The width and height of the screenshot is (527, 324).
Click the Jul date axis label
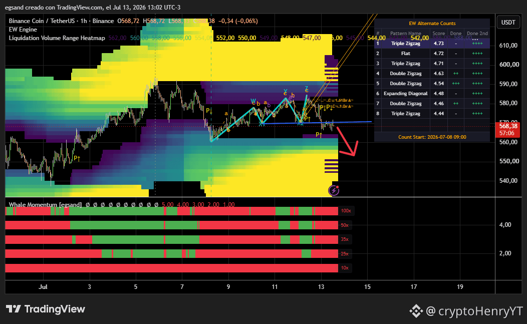pyautogui.click(x=43, y=287)
